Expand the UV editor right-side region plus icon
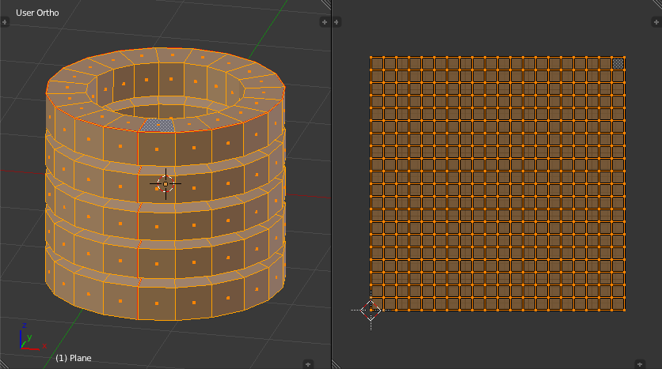The width and height of the screenshot is (662, 369). point(657,22)
